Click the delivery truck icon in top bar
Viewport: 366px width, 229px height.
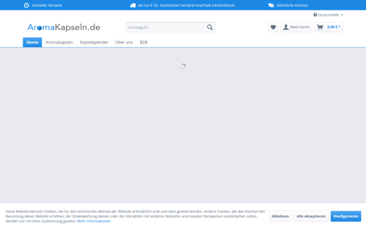coord(133,5)
